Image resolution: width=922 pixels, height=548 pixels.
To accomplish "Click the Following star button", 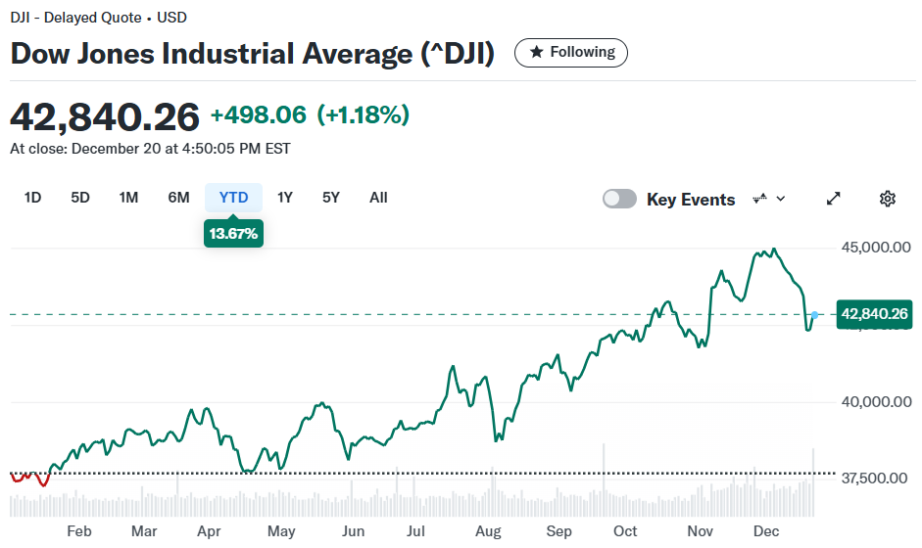I will tap(571, 53).
